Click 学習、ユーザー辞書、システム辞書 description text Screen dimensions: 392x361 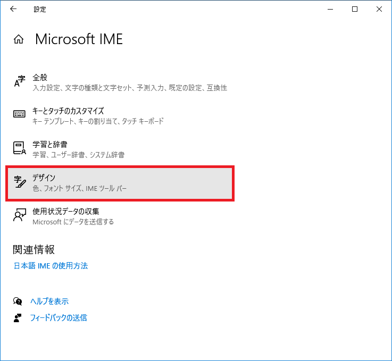coord(79,155)
